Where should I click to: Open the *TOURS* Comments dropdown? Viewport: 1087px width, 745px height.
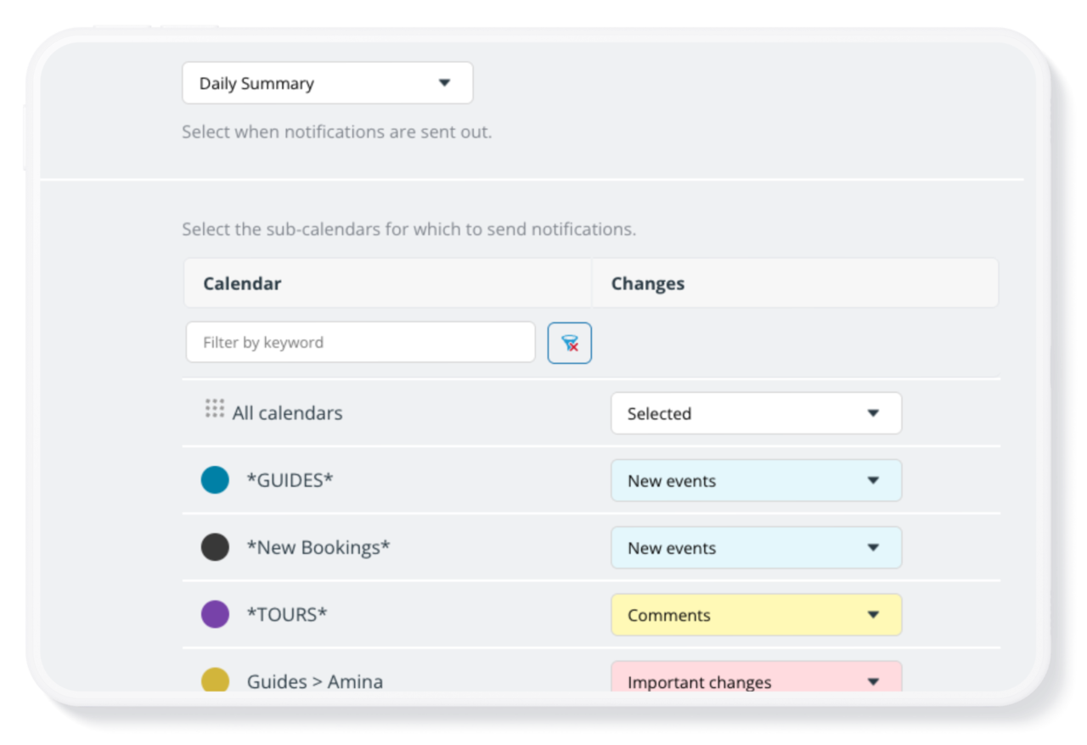click(x=757, y=615)
